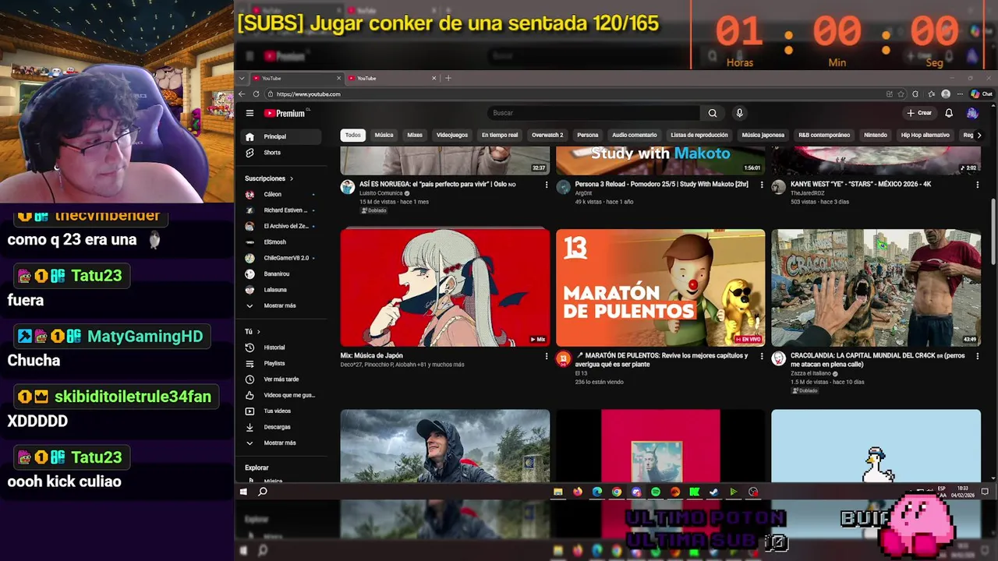
Task: Select the Nintendo filter chip
Action: [x=876, y=135]
